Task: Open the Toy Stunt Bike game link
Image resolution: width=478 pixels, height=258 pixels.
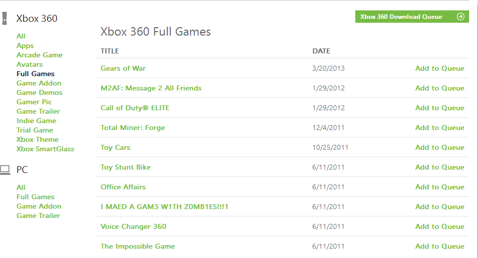Action: point(125,167)
